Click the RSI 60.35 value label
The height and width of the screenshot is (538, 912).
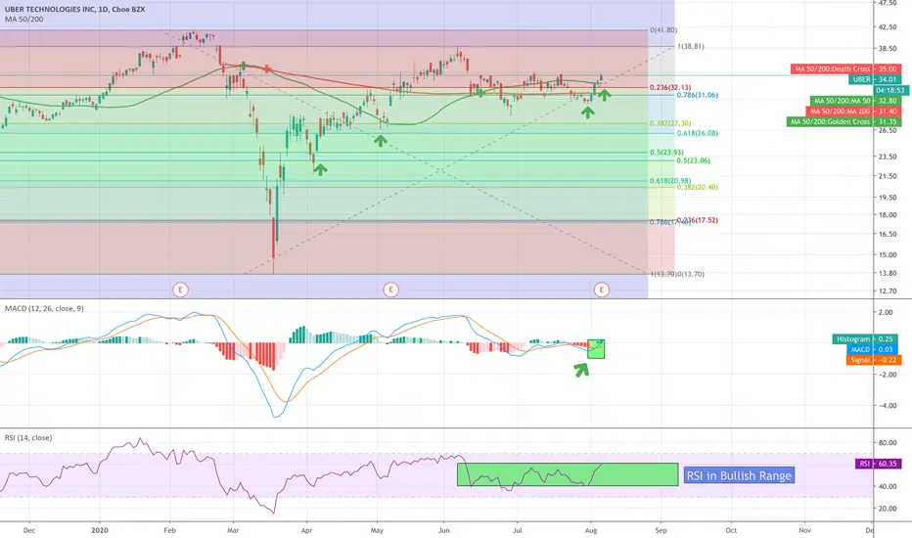point(879,464)
